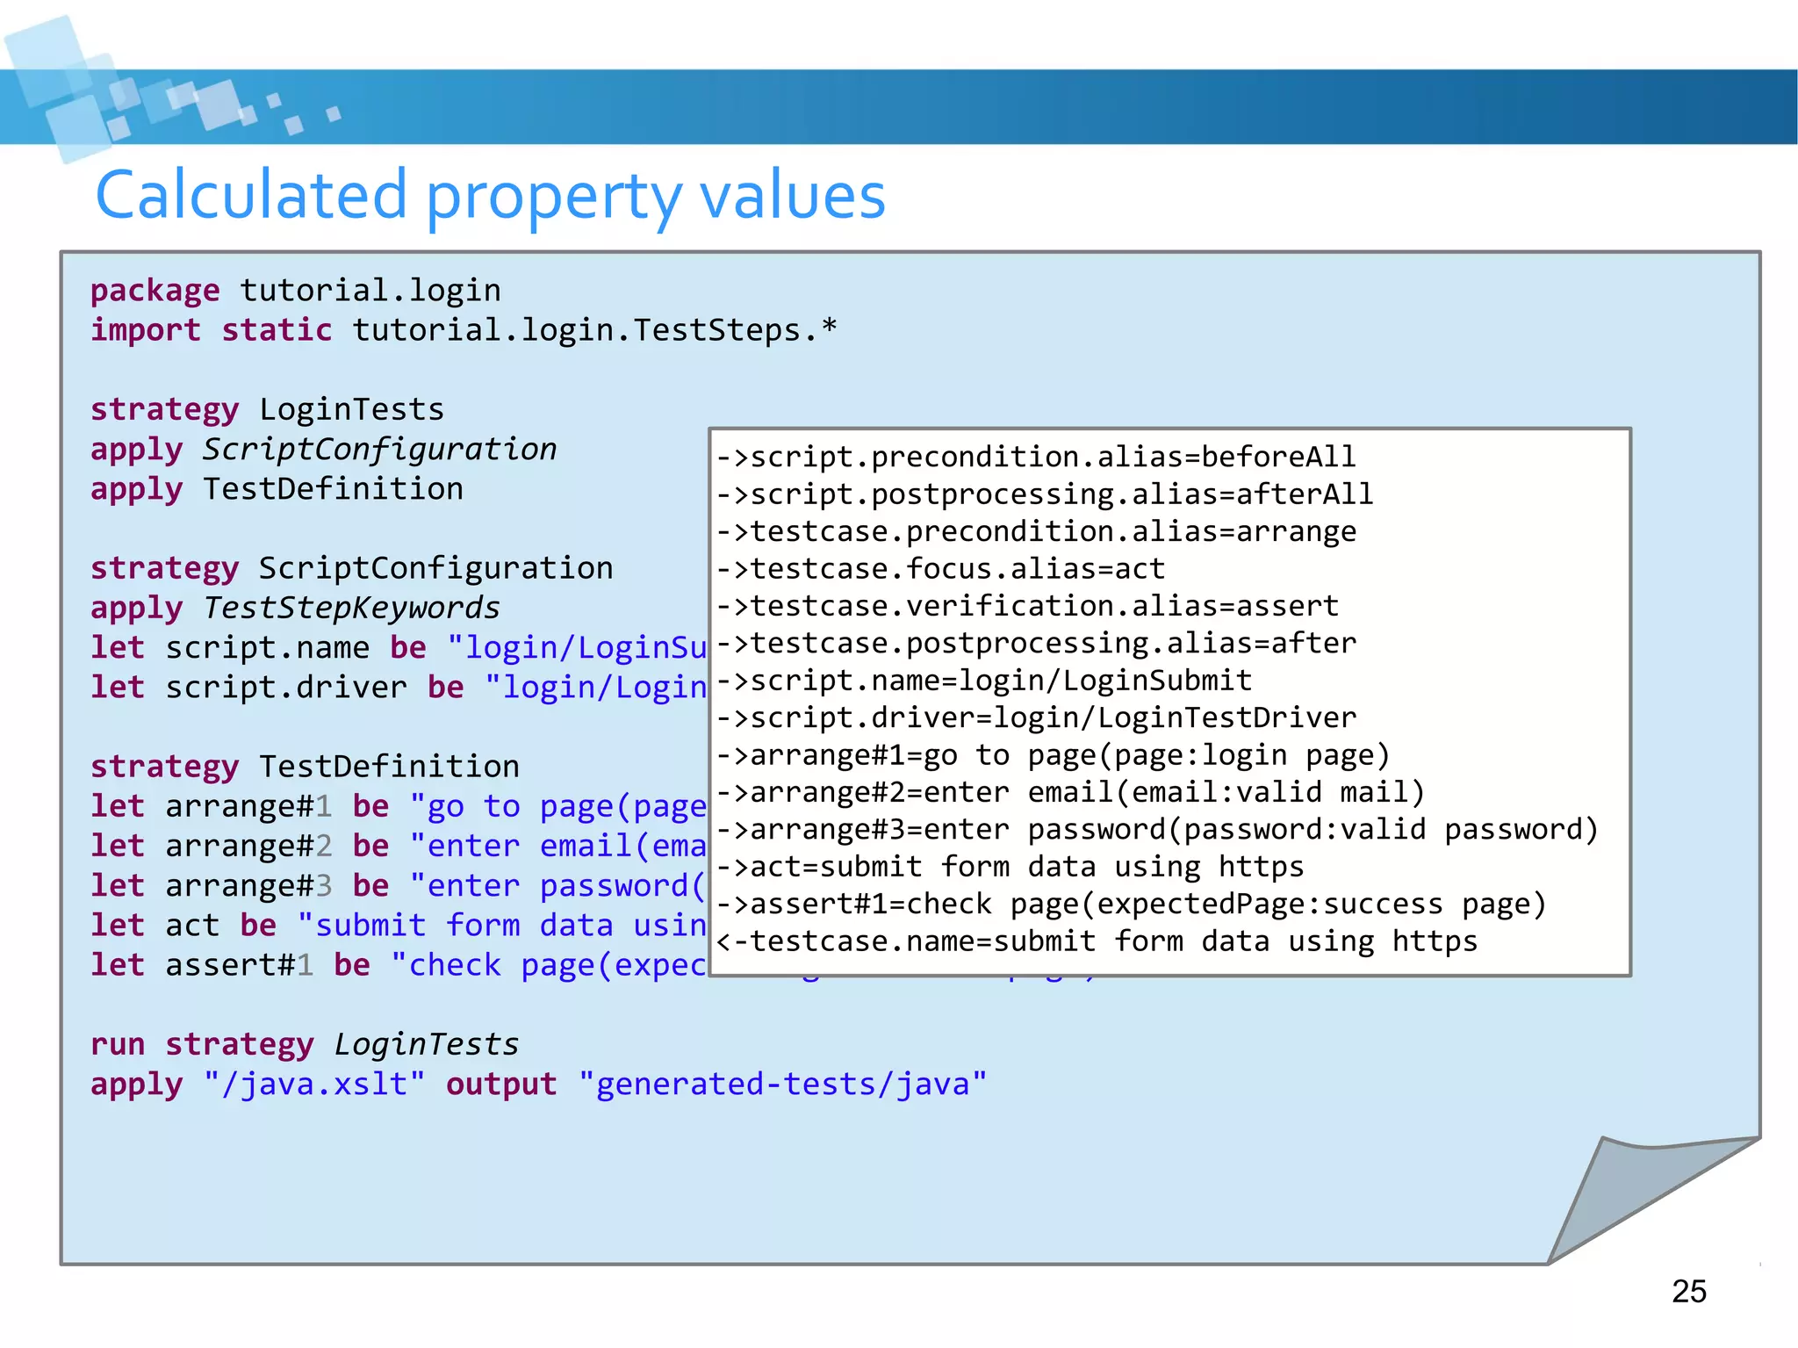Click the 'let arrange#3 be' line

[399, 885]
